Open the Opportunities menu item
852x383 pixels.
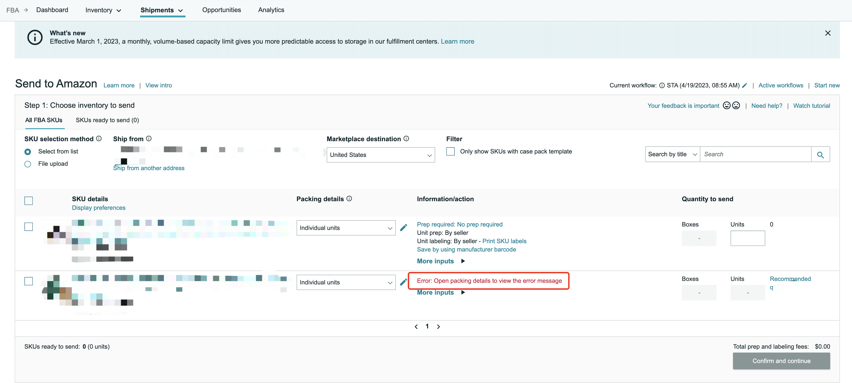point(222,10)
